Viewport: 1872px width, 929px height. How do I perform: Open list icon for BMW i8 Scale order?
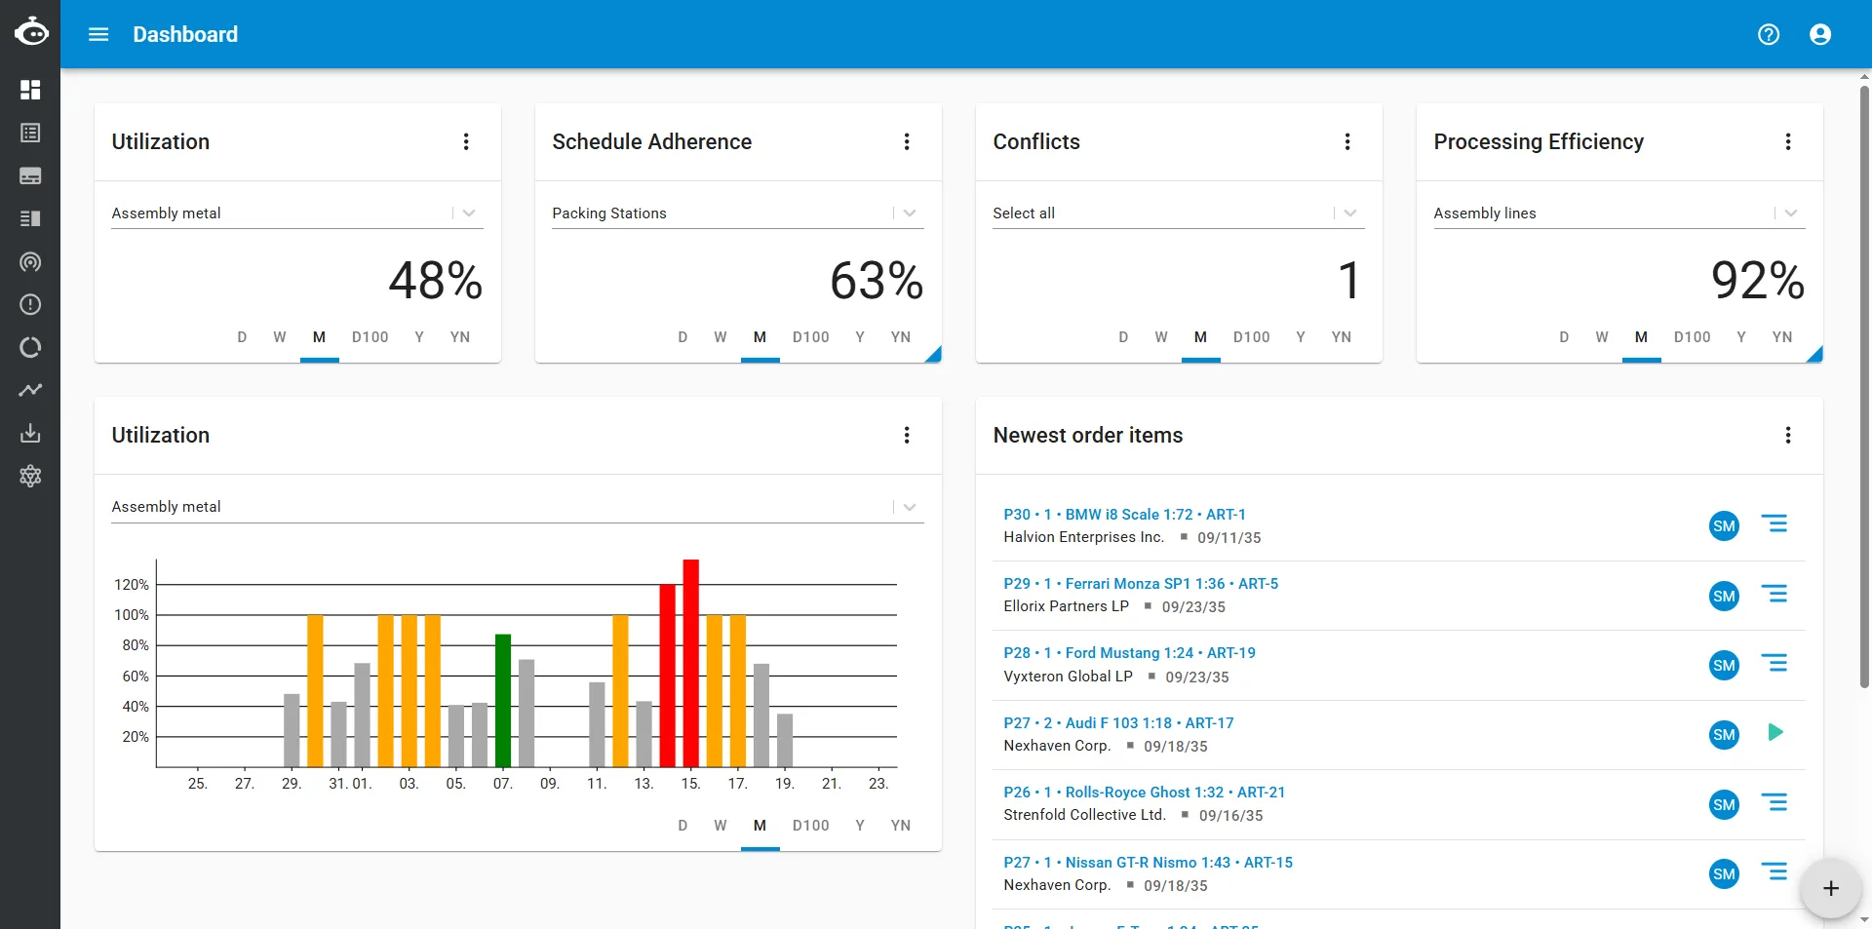pos(1774,524)
